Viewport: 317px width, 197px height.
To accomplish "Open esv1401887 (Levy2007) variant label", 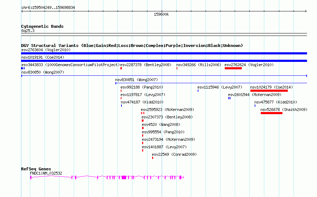I will click(x=164, y=147).
